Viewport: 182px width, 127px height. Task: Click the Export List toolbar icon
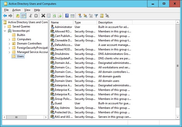tap(60, 16)
